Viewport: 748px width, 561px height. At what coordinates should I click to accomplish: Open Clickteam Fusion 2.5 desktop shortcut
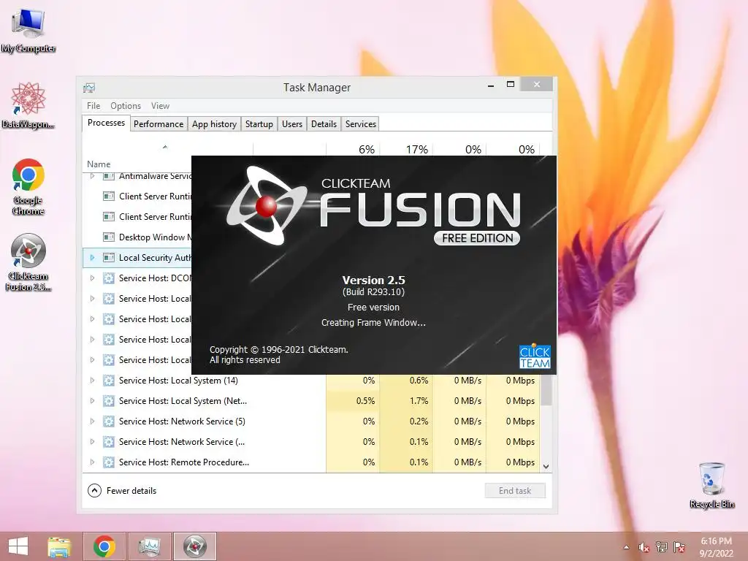(x=28, y=262)
